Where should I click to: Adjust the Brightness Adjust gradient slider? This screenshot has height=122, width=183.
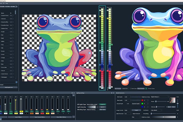tap(163, 117)
